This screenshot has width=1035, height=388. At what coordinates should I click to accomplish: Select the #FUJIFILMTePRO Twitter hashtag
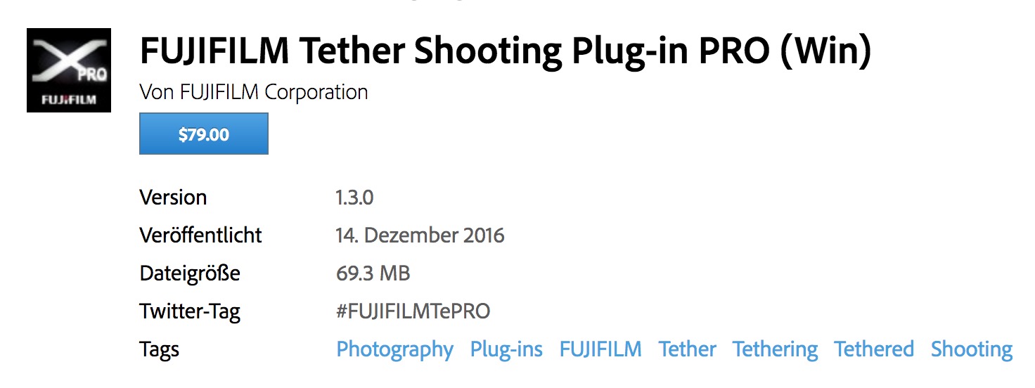413,311
